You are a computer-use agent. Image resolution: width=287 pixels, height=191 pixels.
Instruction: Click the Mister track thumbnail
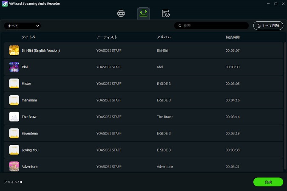(x=14, y=84)
